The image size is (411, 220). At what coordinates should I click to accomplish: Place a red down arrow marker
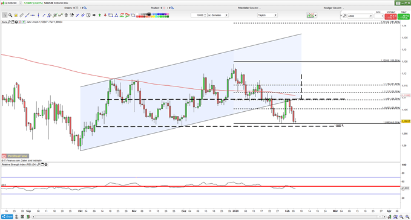coord(105,15)
